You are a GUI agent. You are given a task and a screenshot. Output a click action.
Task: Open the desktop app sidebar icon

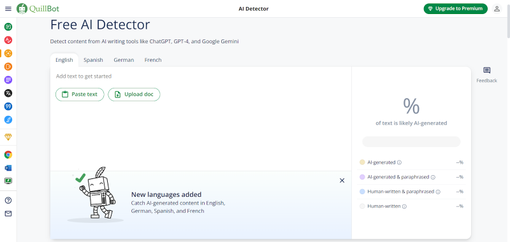coord(8,181)
